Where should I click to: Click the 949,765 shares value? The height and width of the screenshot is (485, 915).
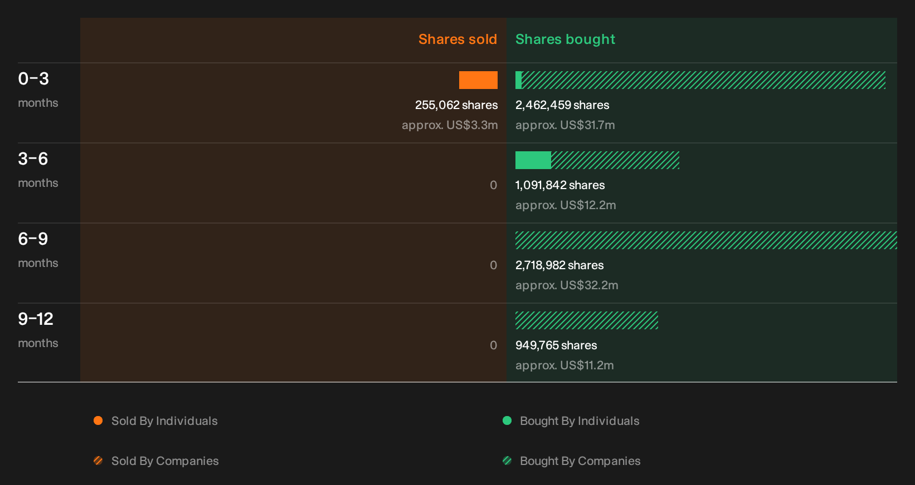click(556, 345)
